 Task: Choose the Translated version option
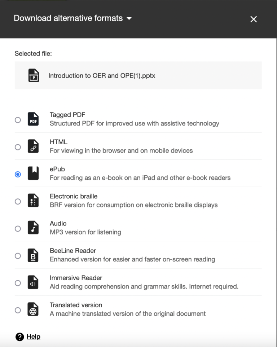pos(18,310)
